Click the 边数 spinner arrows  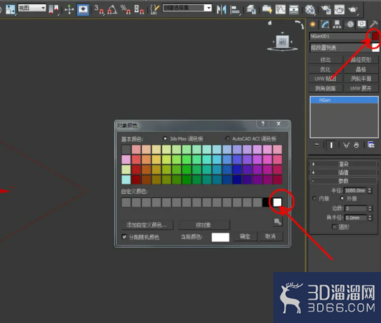pos(370,209)
